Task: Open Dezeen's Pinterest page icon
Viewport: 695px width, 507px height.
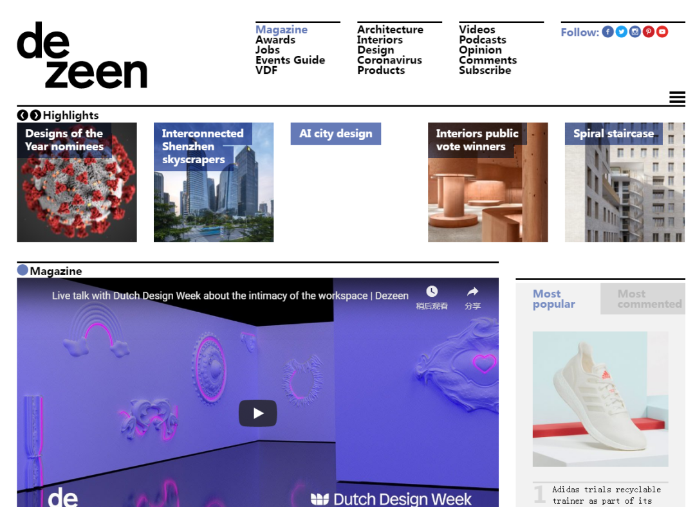Action: (649, 32)
